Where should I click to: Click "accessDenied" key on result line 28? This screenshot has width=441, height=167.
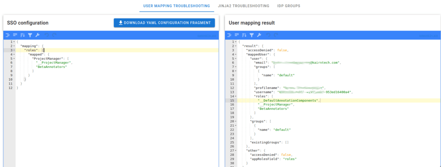coord(264,155)
